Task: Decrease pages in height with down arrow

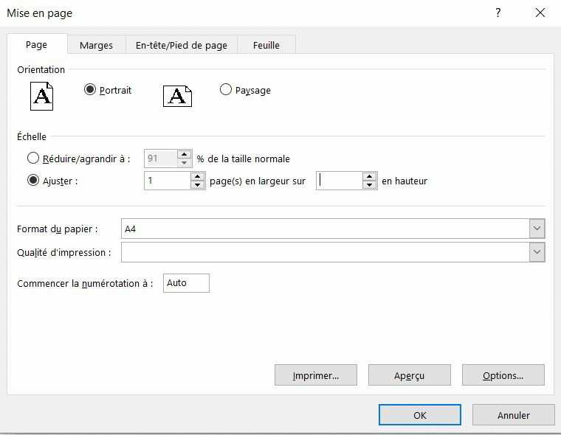Action: click(x=369, y=185)
